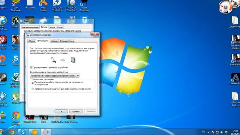This screenshot has height=135, width=240.
Task: Toggle 'Прослушивать с данного устройства' checkbox
Action: 31,67
